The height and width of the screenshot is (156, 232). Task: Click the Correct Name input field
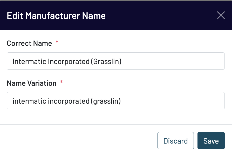coord(115,61)
